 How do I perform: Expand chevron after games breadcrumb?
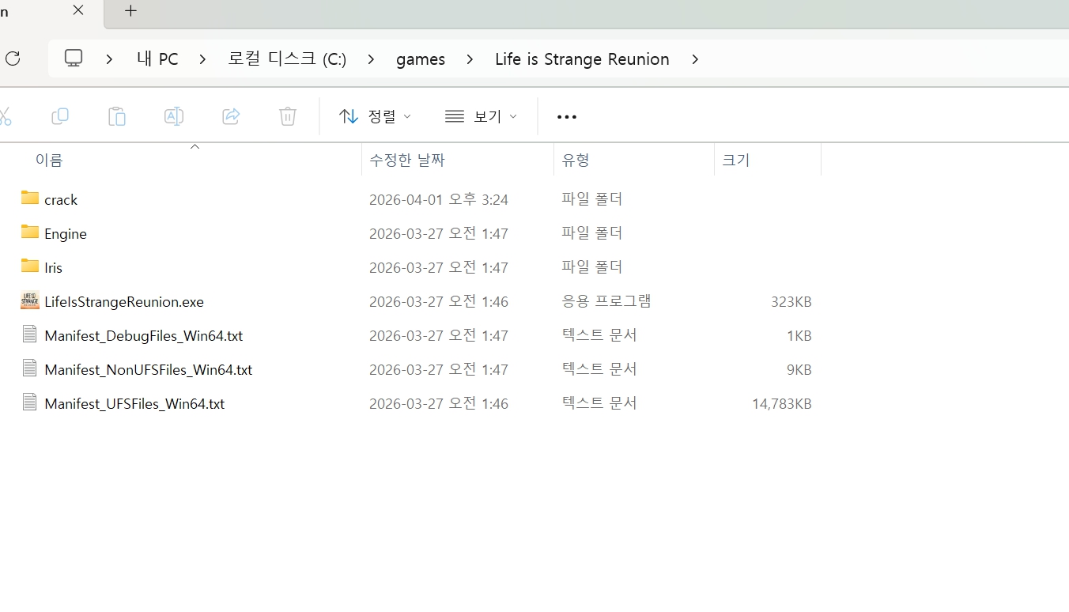coord(470,59)
